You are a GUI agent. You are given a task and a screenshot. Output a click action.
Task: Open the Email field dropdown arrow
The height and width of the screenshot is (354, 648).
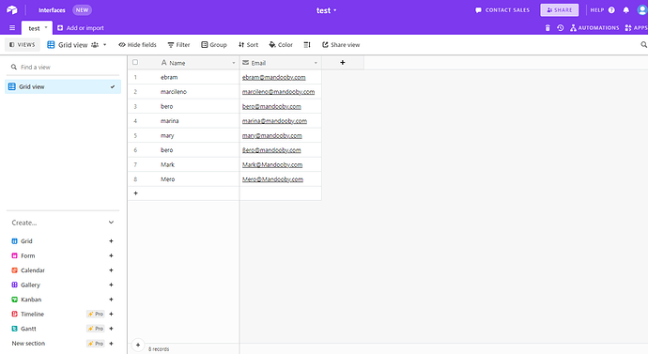pyautogui.click(x=316, y=63)
